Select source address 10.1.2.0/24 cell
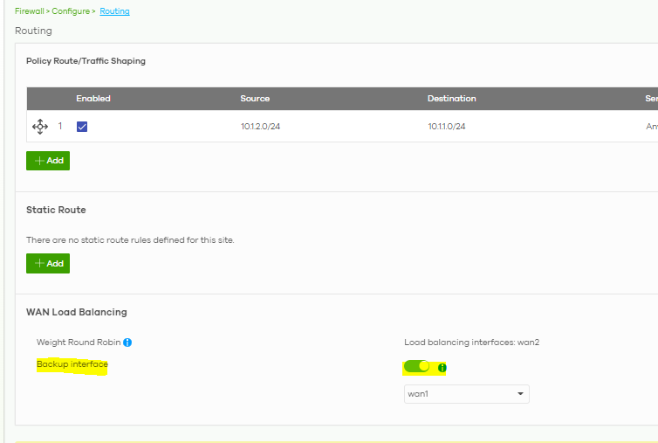 click(x=260, y=127)
